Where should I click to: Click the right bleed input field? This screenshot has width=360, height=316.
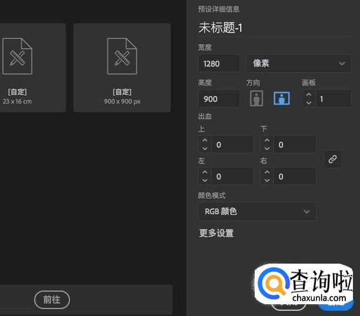(x=295, y=176)
